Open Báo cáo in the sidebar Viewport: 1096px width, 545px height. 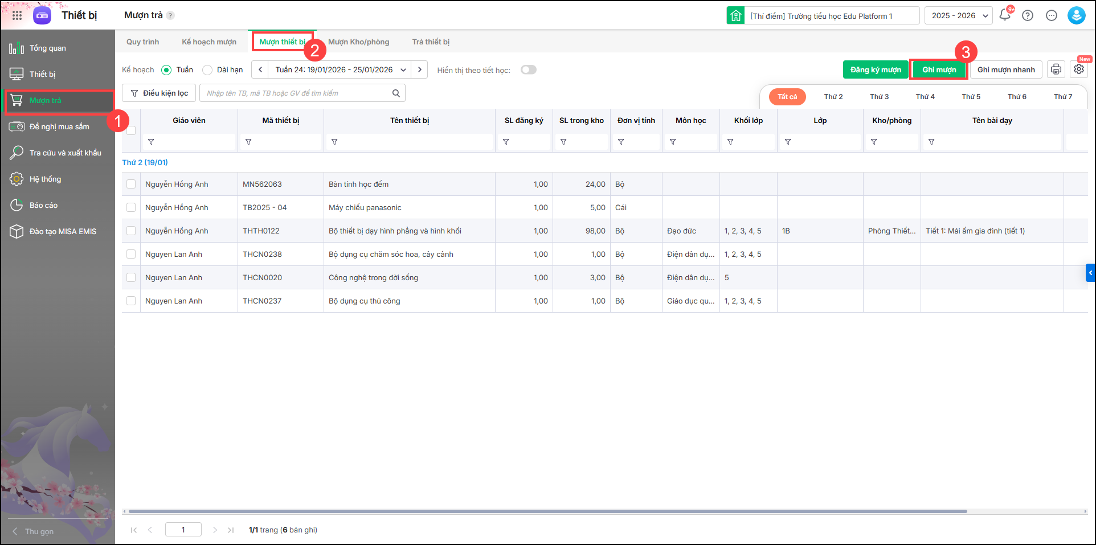tap(43, 206)
